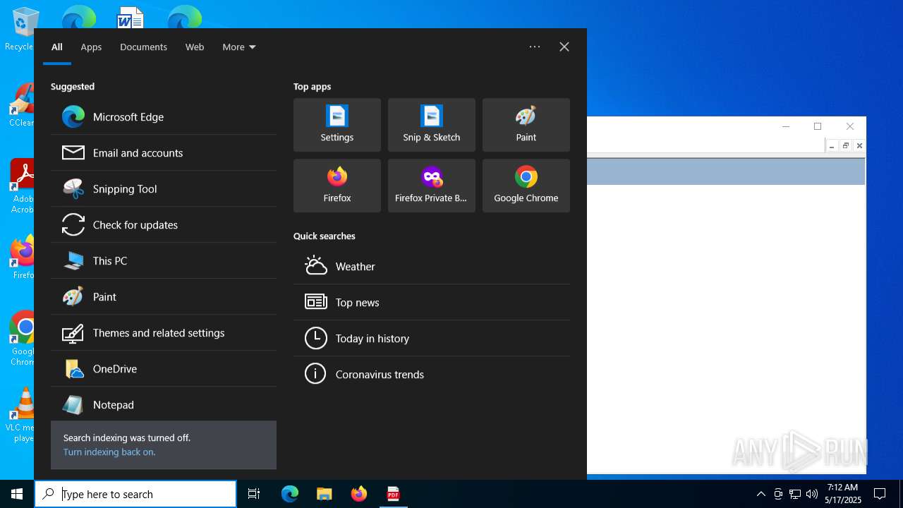Image resolution: width=903 pixels, height=508 pixels.
Task: Open Themes and related settings
Action: point(164,333)
